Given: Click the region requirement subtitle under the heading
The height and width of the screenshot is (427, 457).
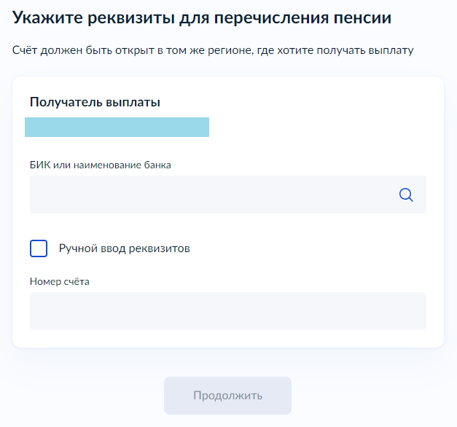Looking at the screenshot, I should pos(213,51).
